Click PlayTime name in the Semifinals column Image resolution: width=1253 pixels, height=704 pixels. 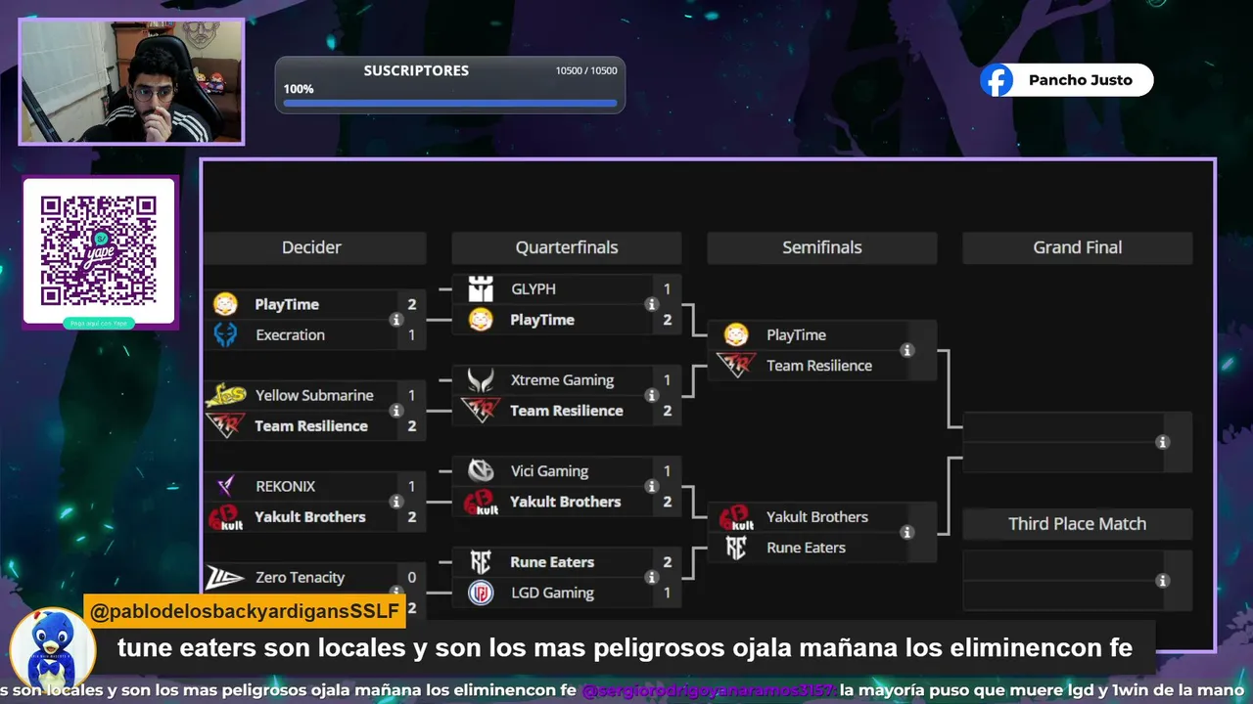pos(796,335)
